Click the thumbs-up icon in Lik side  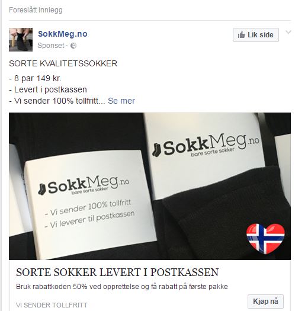tap(242, 35)
